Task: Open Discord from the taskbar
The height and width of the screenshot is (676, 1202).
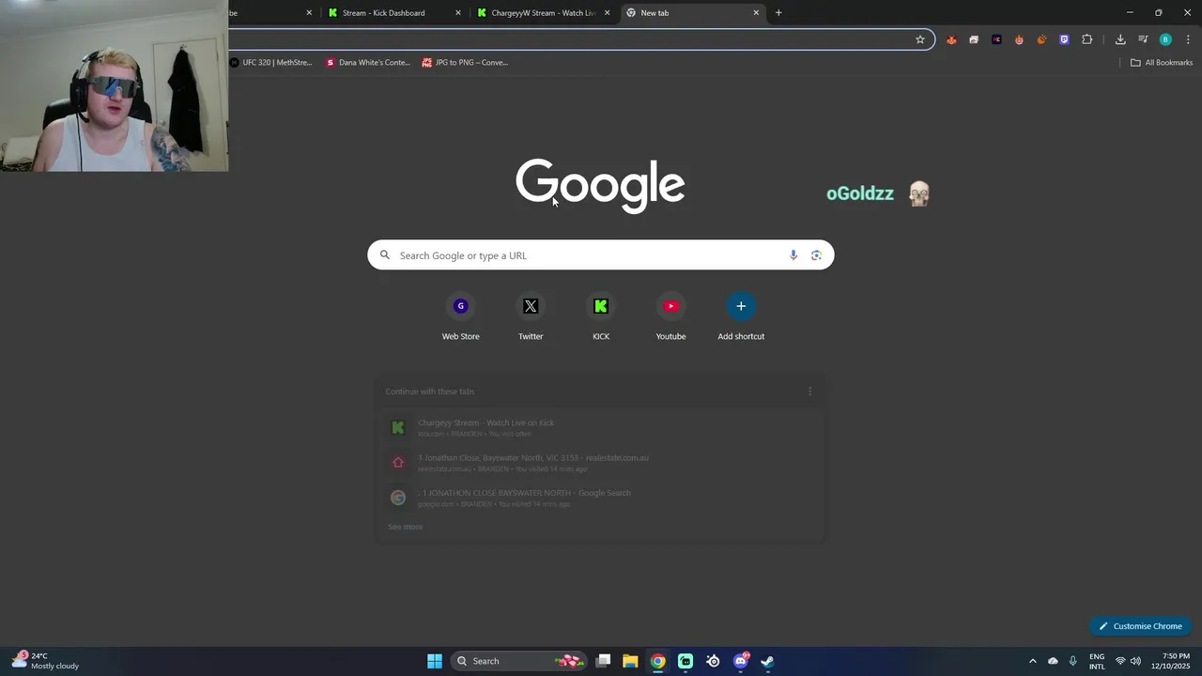Action: click(741, 661)
